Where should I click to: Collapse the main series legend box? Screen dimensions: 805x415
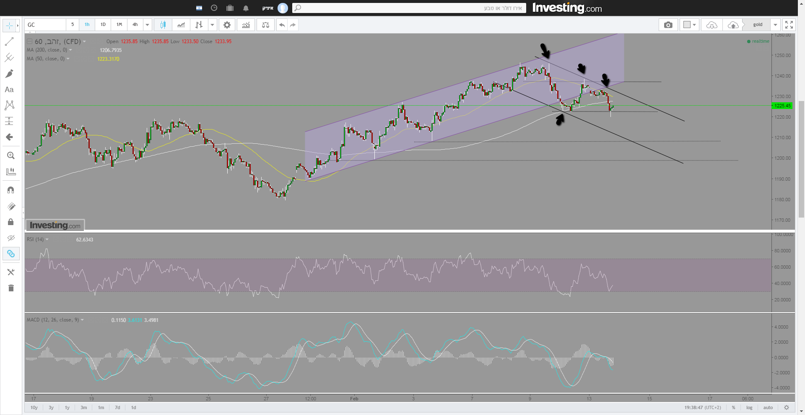[x=29, y=41]
